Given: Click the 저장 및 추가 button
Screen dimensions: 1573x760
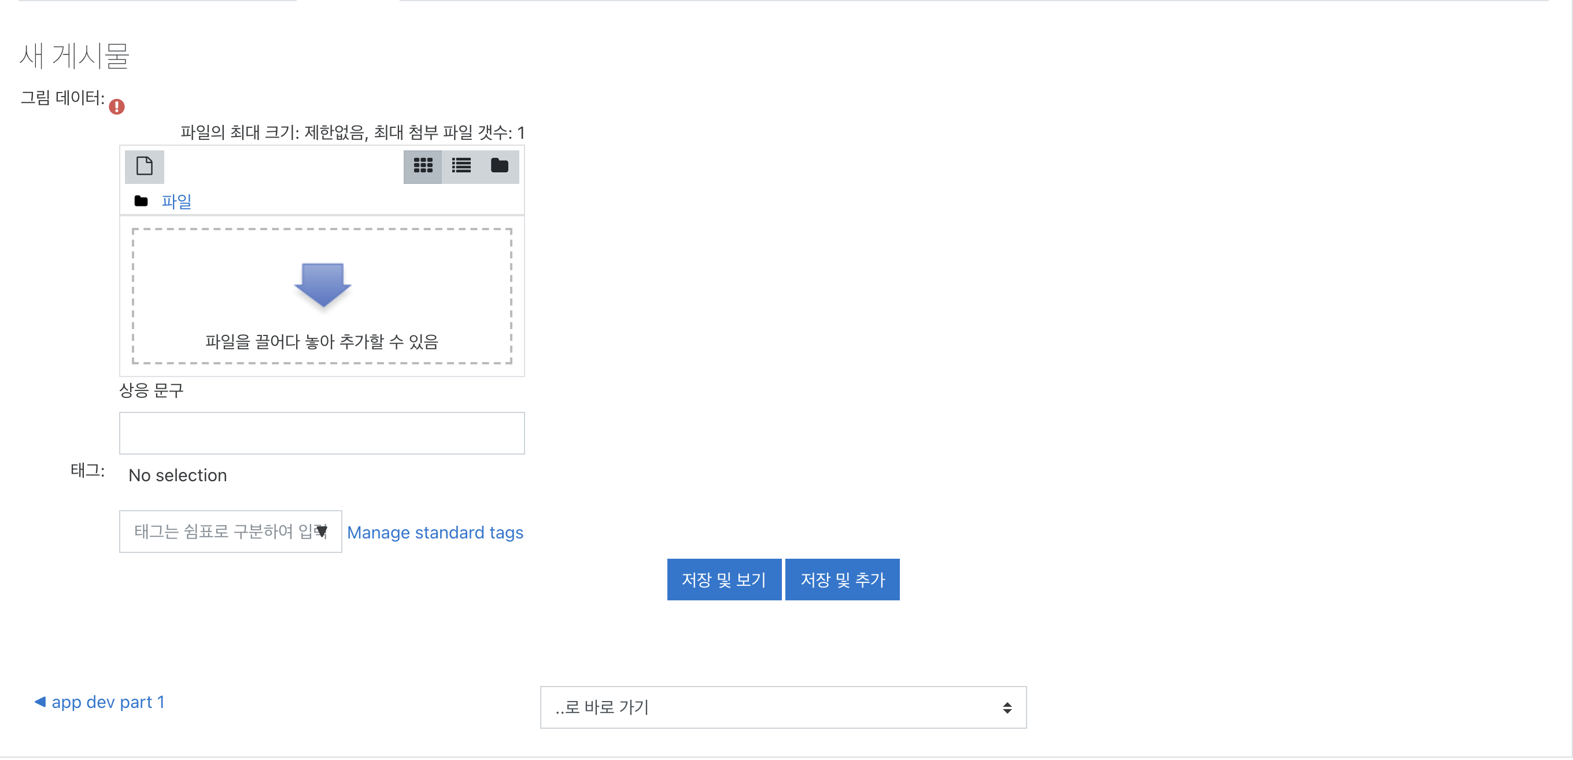Looking at the screenshot, I should (x=842, y=580).
